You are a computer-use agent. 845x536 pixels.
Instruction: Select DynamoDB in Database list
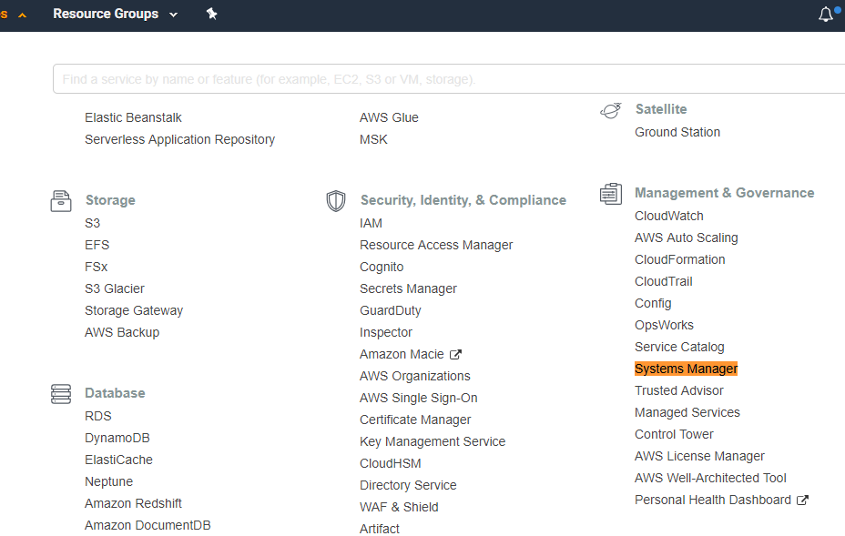(x=117, y=438)
